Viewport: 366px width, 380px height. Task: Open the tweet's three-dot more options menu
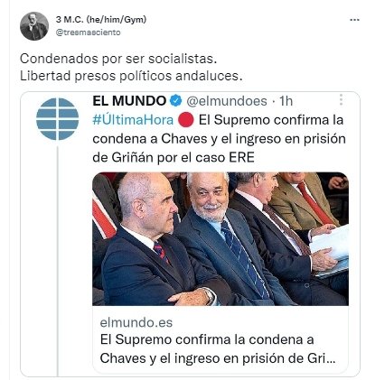[354, 20]
